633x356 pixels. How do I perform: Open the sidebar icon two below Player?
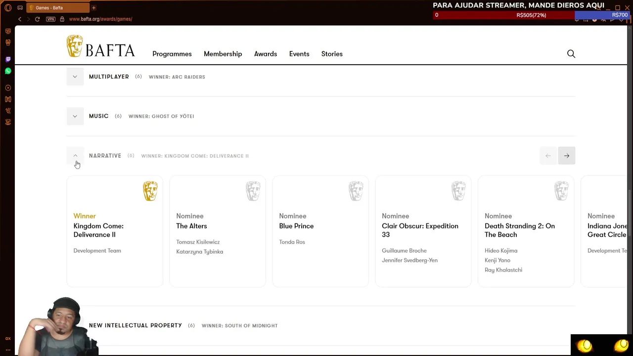tap(8, 111)
